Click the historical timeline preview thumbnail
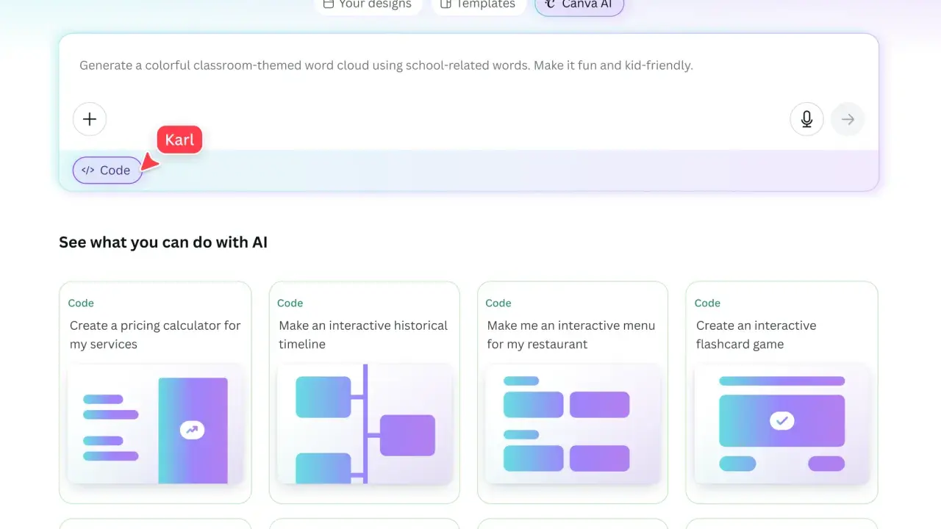941x529 pixels. point(365,424)
